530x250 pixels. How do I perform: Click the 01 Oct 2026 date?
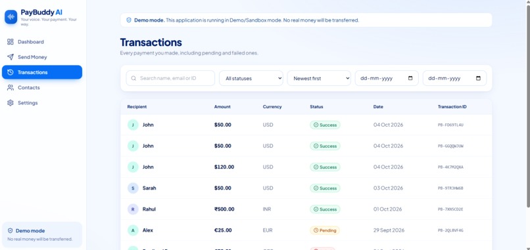[x=388, y=209]
